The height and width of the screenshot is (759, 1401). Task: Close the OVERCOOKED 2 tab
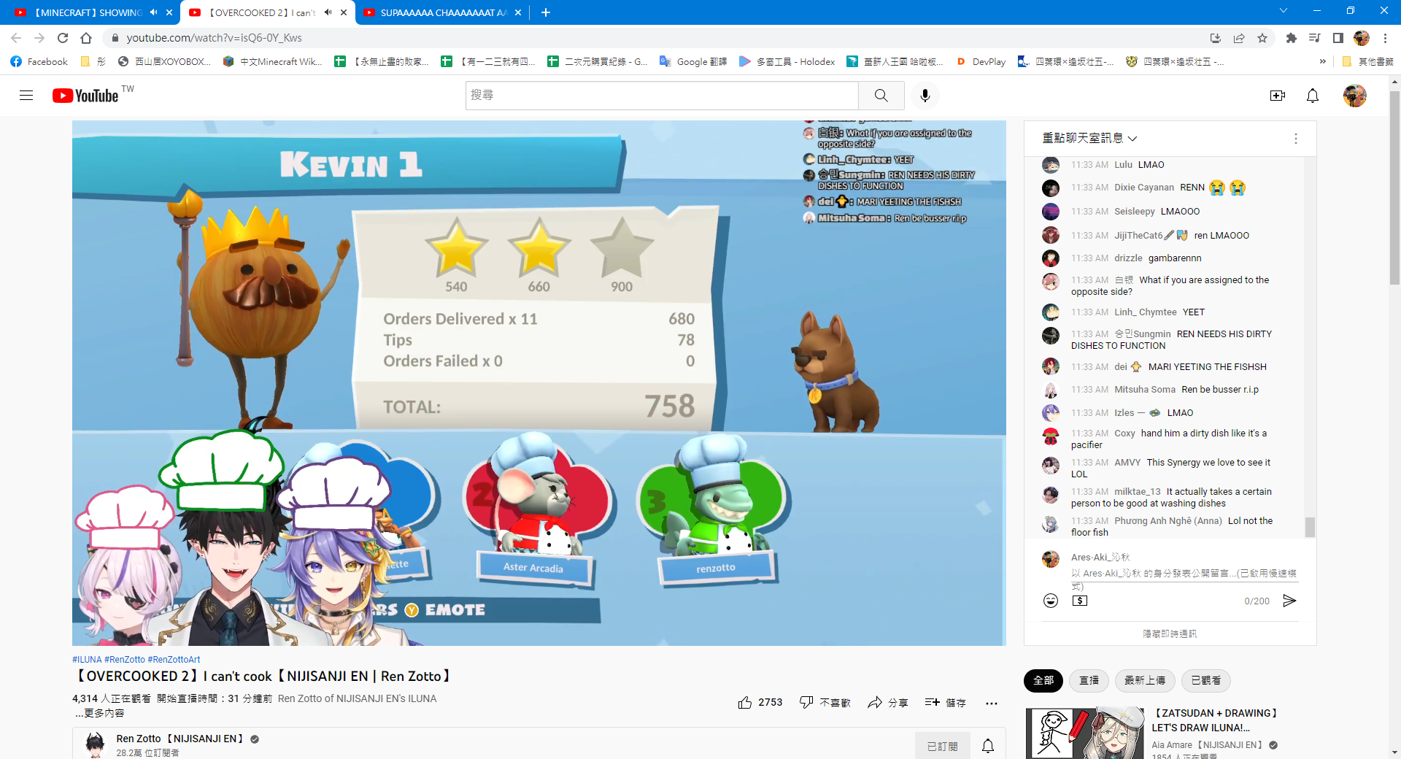344,12
